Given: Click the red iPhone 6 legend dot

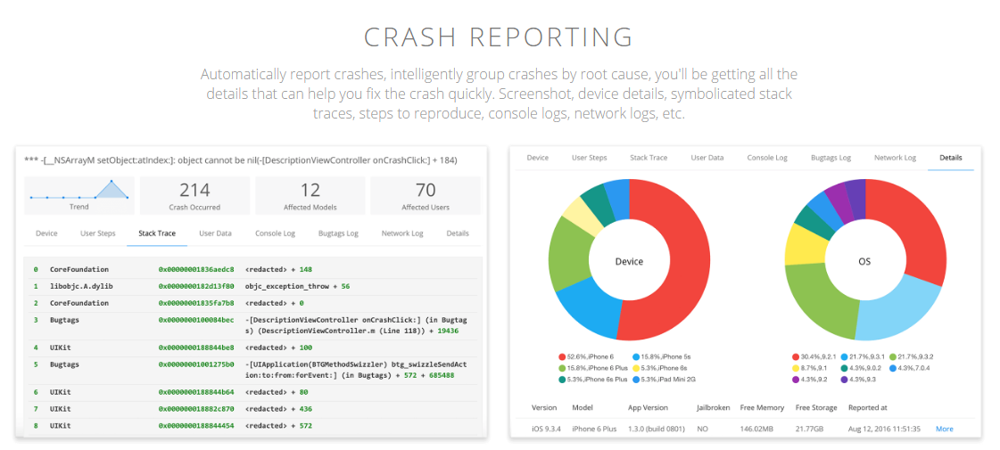Looking at the screenshot, I should (562, 357).
